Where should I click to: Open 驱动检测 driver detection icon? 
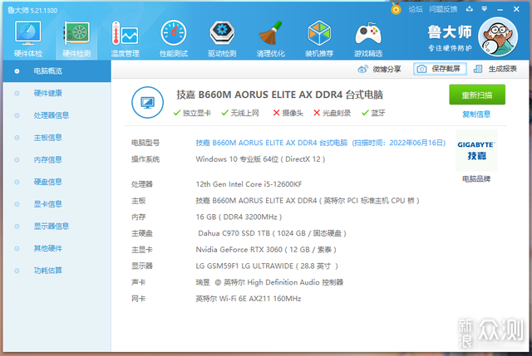[222, 38]
